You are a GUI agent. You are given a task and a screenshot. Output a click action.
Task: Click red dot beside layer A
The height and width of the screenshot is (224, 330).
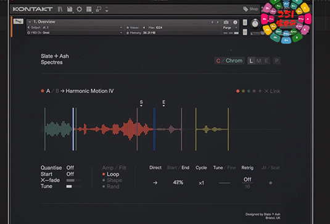43,91
